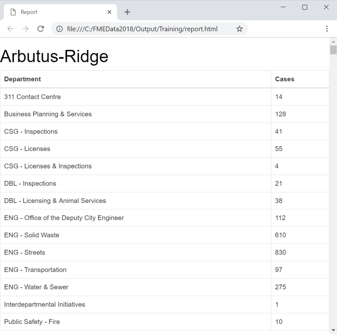Image resolution: width=337 pixels, height=334 pixels.
Task: Bookmark this page with the star icon
Action: [x=239, y=29]
